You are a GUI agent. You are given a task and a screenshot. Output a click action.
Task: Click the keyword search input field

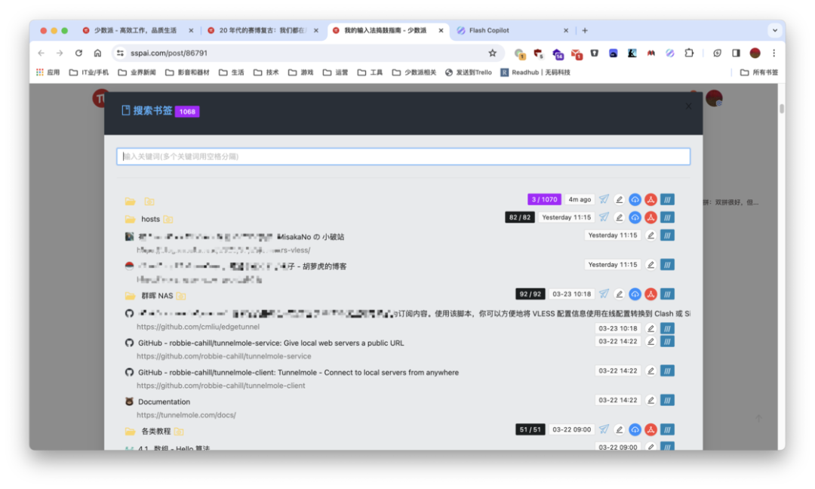[x=403, y=156]
